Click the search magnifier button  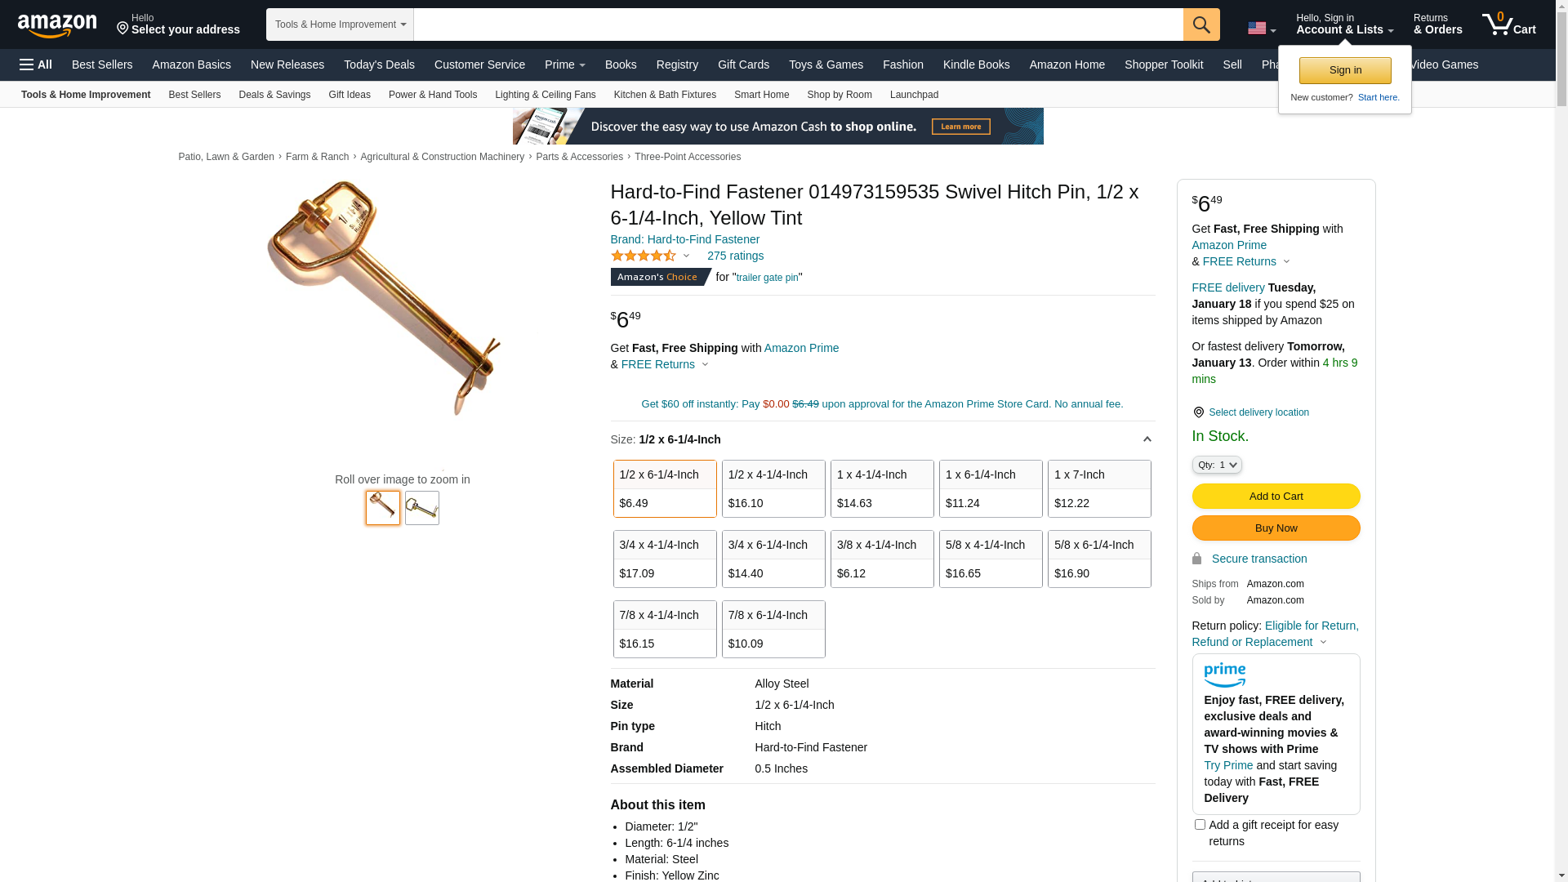(1201, 24)
